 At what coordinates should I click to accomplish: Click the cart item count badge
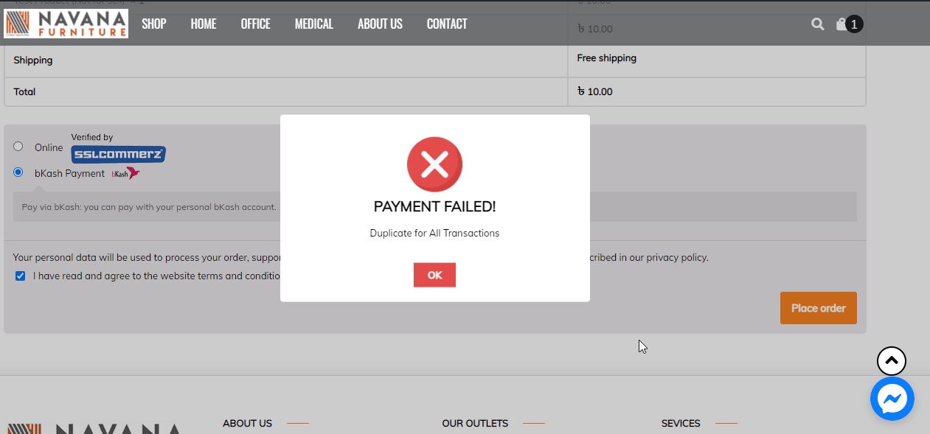coord(854,24)
